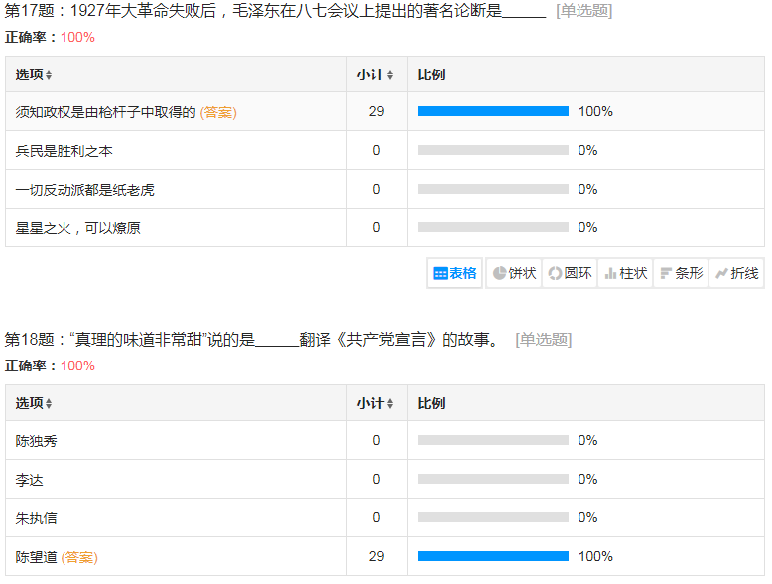The image size is (772, 584).
Task: Click the 朱执信 option row
Action: [x=37, y=517]
